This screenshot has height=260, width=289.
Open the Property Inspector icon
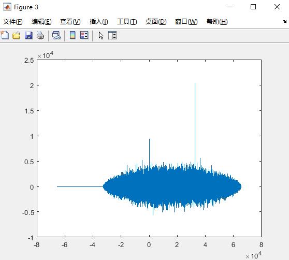tap(112, 35)
